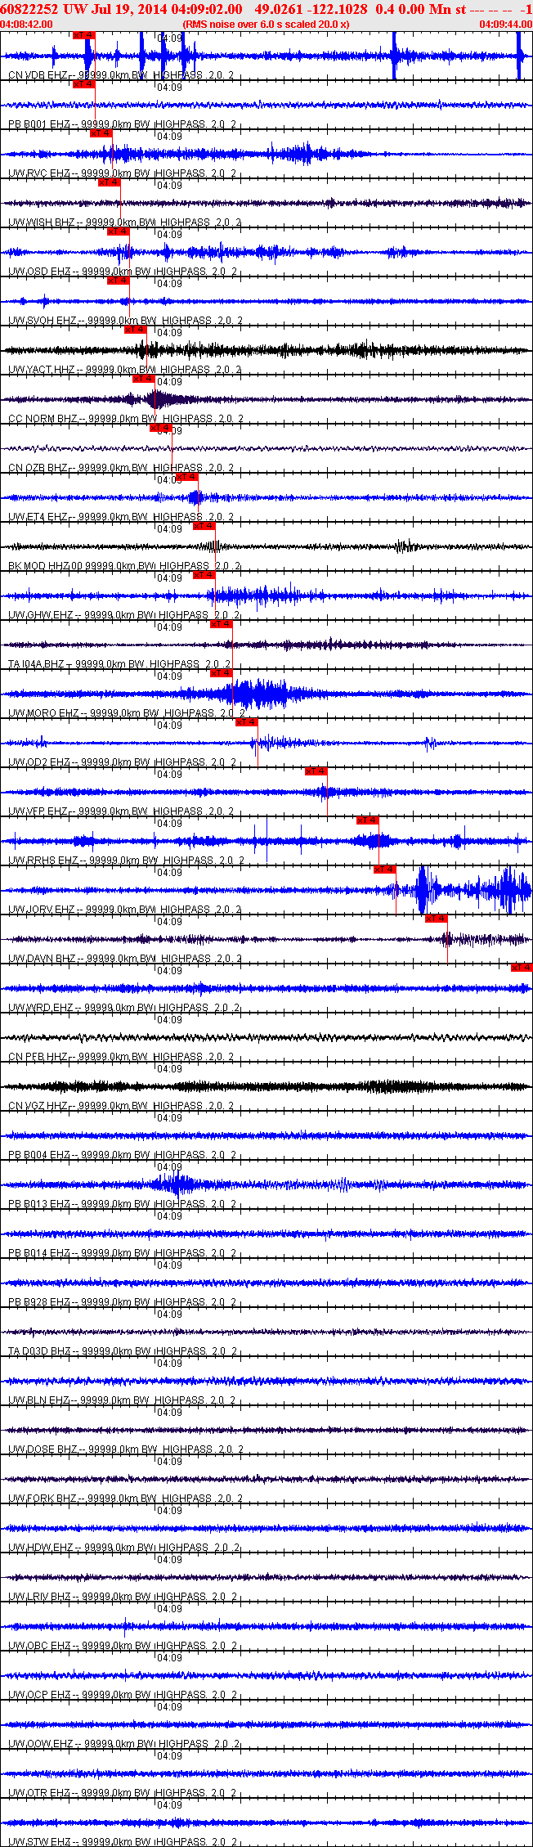Select the UW.GHW EHZ station label
The height and width of the screenshot is (1847, 533).
(40, 615)
